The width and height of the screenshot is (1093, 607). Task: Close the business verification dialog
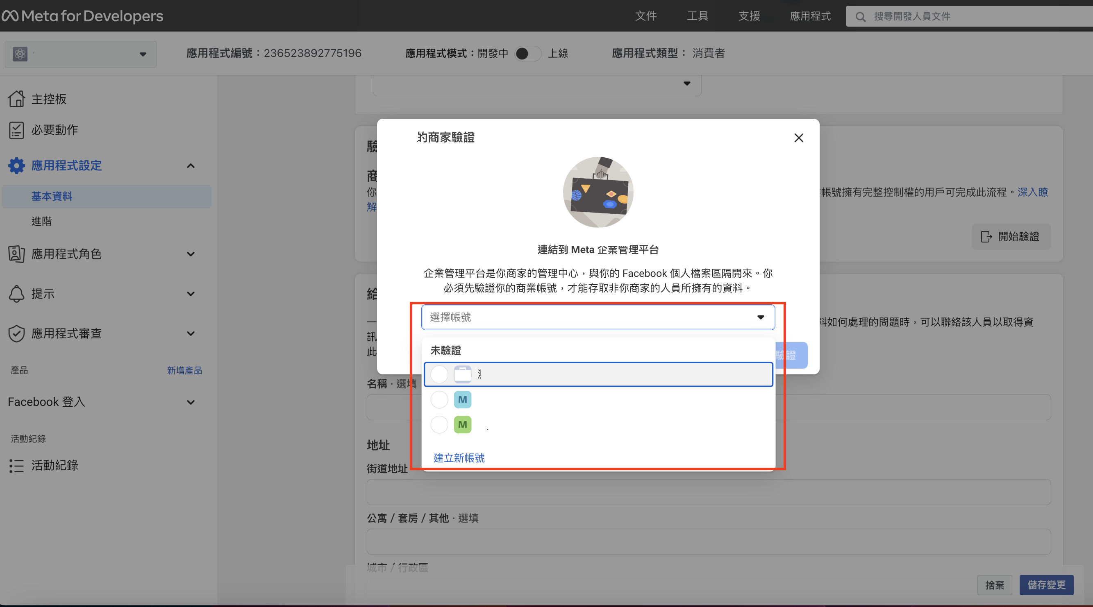pyautogui.click(x=798, y=138)
